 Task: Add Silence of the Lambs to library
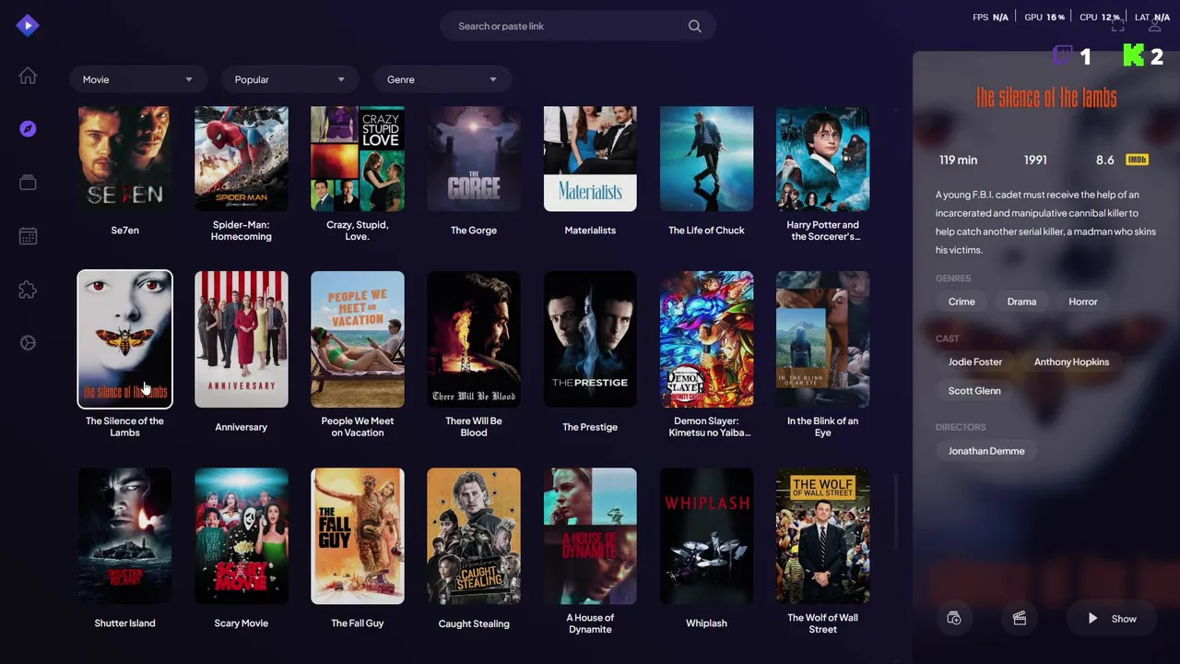coord(954,619)
